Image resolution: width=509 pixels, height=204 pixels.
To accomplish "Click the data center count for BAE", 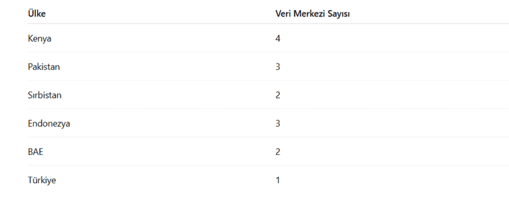I will pos(278,152).
